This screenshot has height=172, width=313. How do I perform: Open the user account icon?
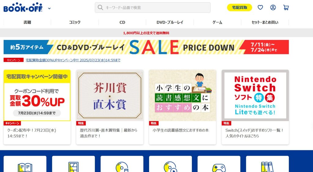tap(273, 8)
